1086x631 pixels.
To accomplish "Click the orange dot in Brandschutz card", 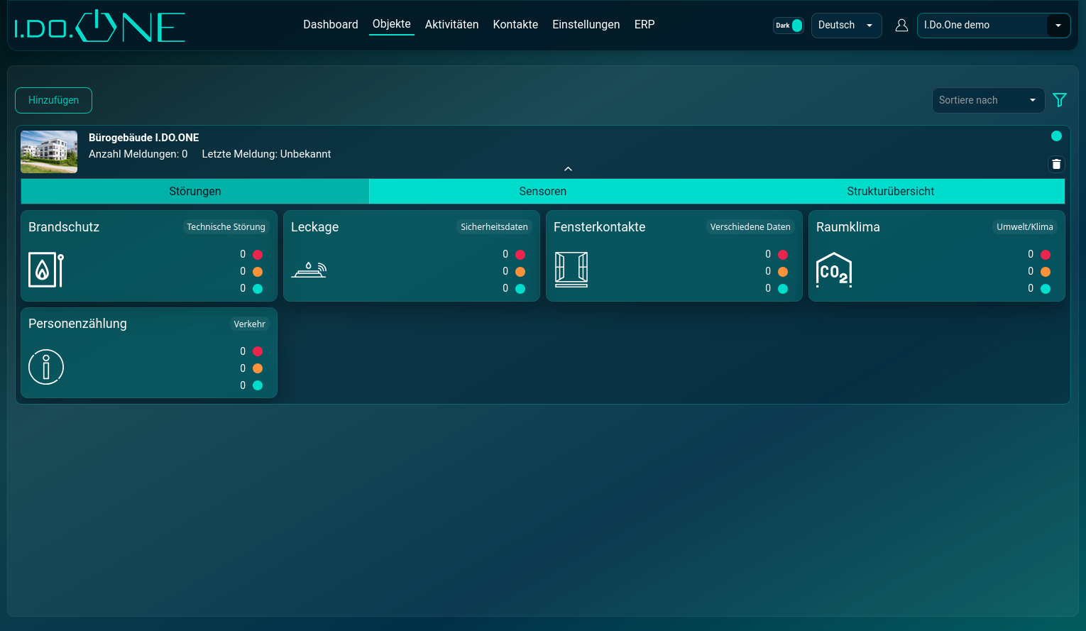I will 258,271.
